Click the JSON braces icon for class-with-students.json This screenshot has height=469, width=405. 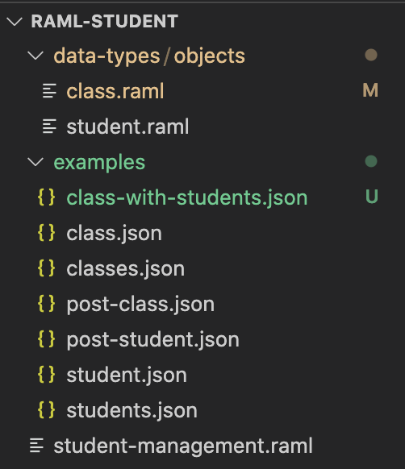pos(47,197)
